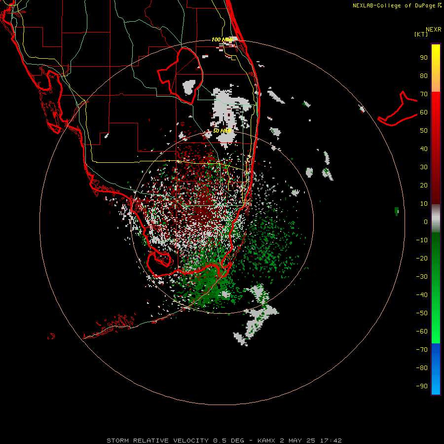Click the -60 value on the velocity scale
The width and height of the screenshot is (444, 444).
(x=422, y=332)
